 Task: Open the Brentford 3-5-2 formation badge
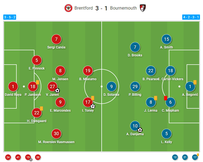[10, 17]
